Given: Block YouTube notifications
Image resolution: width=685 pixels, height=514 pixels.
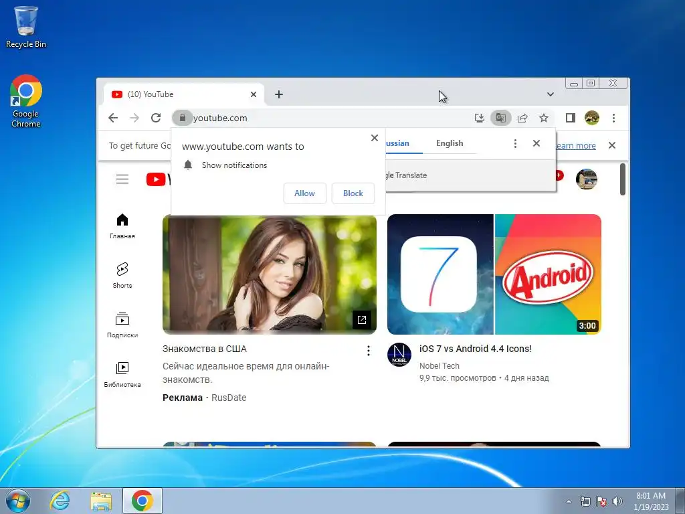Looking at the screenshot, I should [353, 193].
